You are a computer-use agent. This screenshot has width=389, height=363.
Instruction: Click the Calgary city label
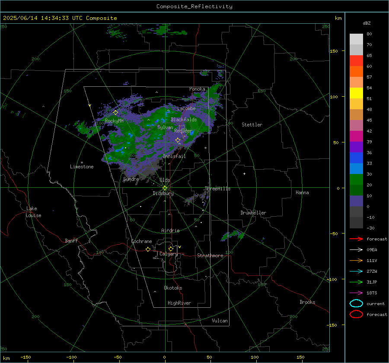pos(169,254)
